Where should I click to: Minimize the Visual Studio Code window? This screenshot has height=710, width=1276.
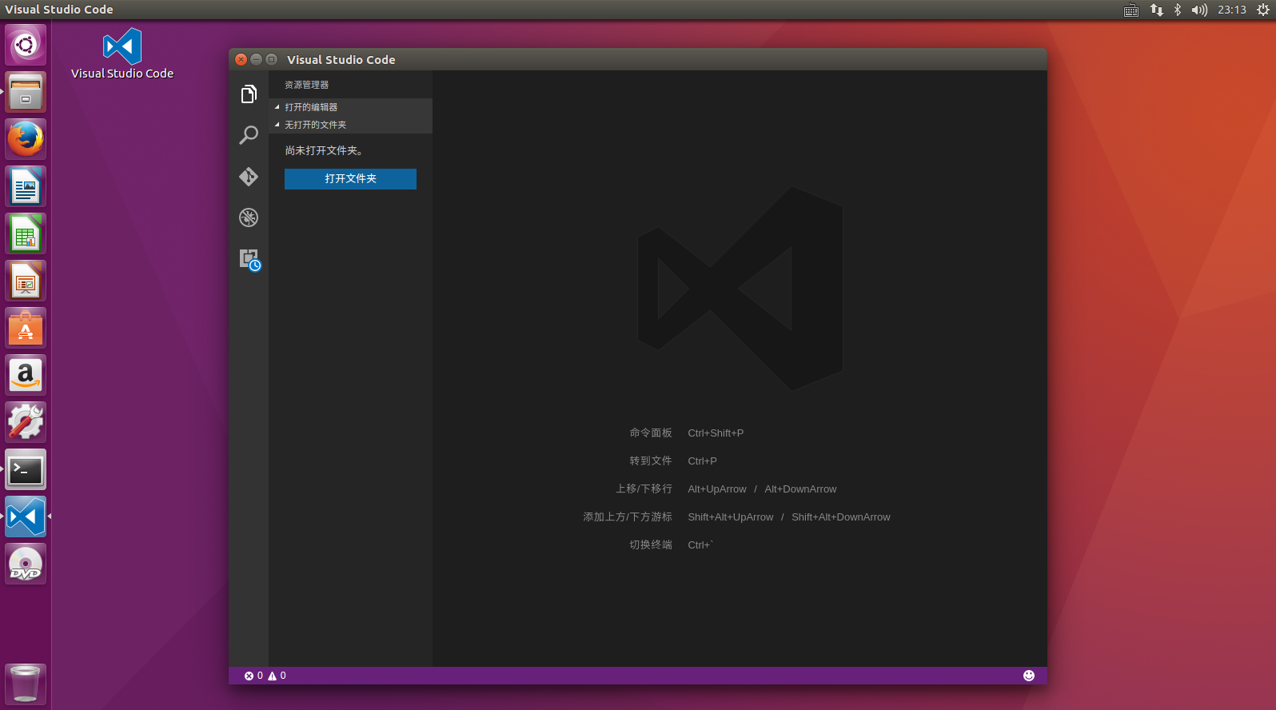pos(257,59)
